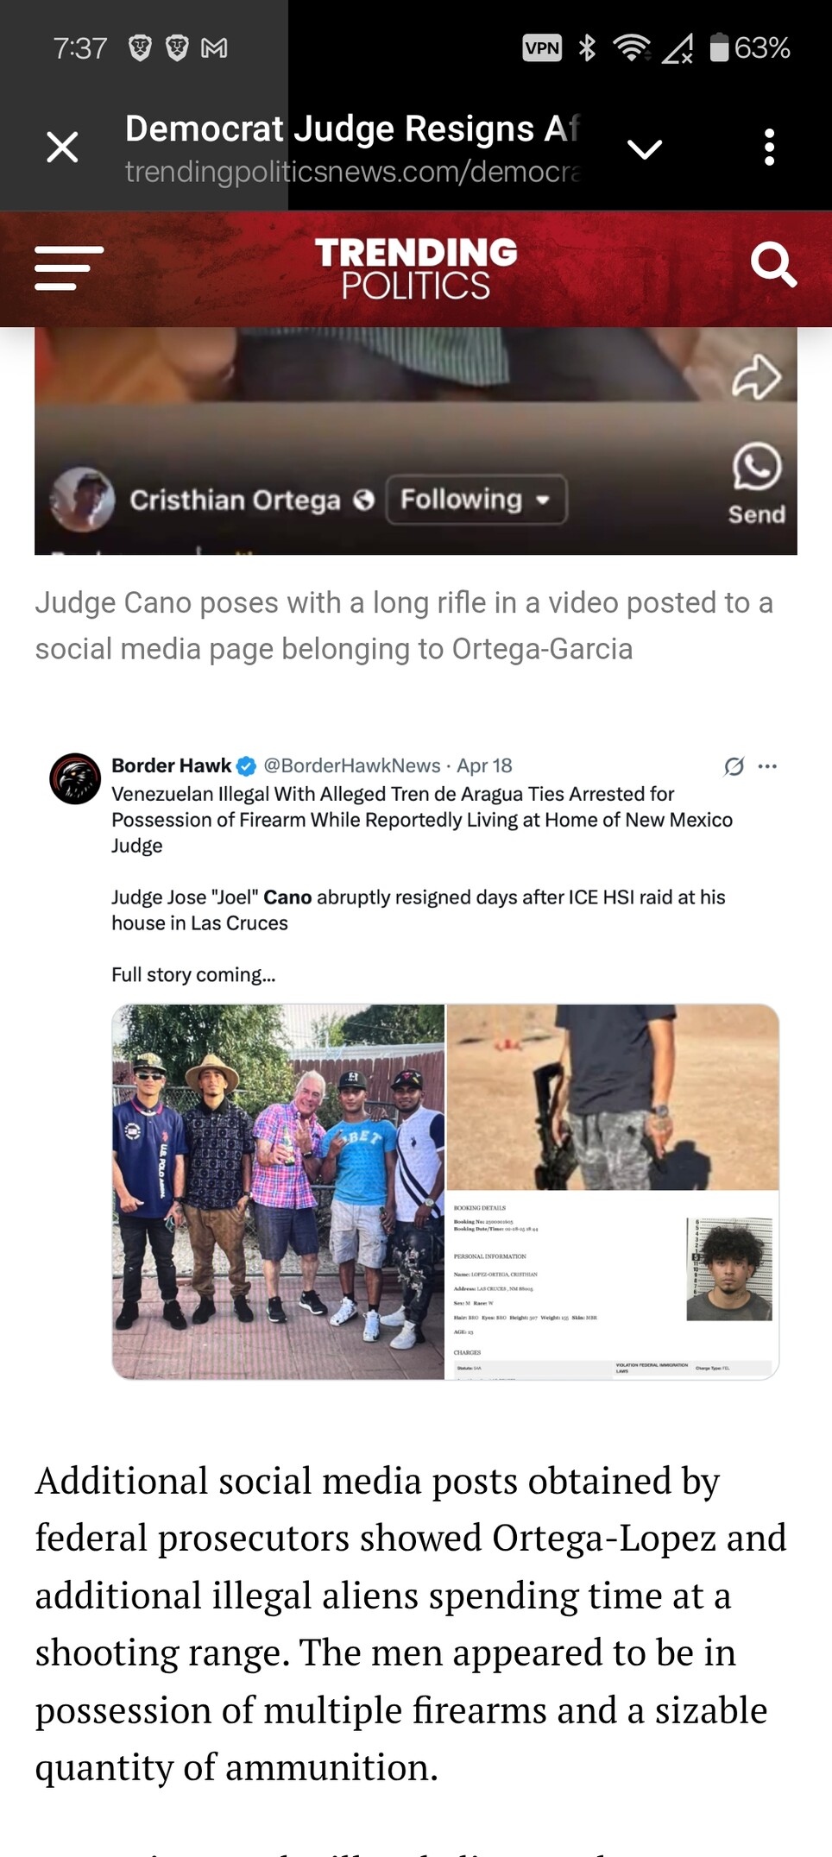This screenshot has width=832, height=1857.
Task: Open the Following dropdown button
Action: [476, 499]
